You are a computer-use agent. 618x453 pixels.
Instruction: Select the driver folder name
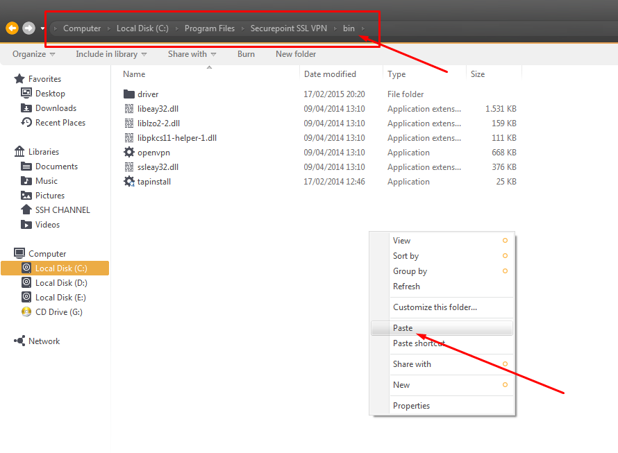(148, 94)
